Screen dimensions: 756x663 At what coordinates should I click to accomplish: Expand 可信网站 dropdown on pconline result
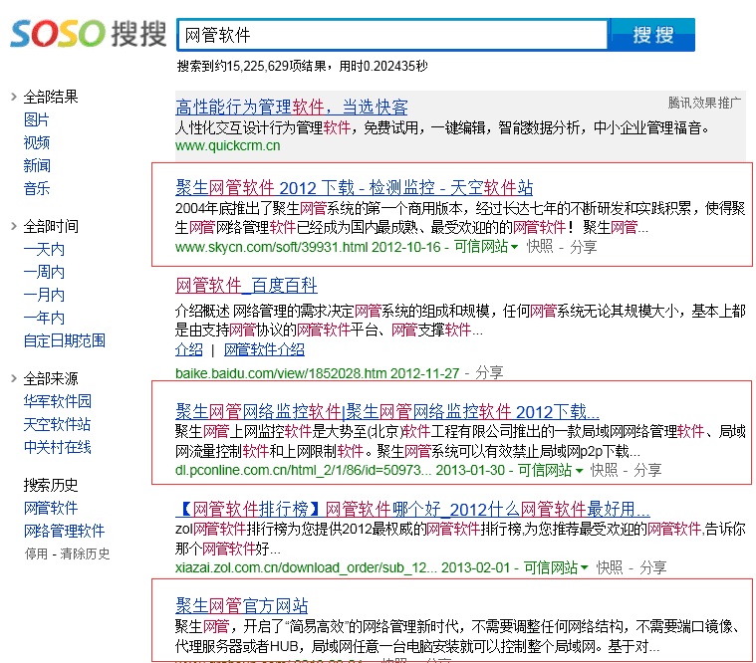(x=550, y=470)
